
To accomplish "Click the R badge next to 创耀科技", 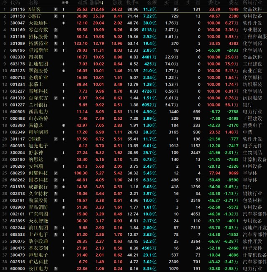I will (55, 173).
